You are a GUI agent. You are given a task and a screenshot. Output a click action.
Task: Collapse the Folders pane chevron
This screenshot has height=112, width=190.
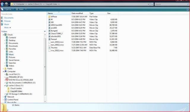click(45, 31)
